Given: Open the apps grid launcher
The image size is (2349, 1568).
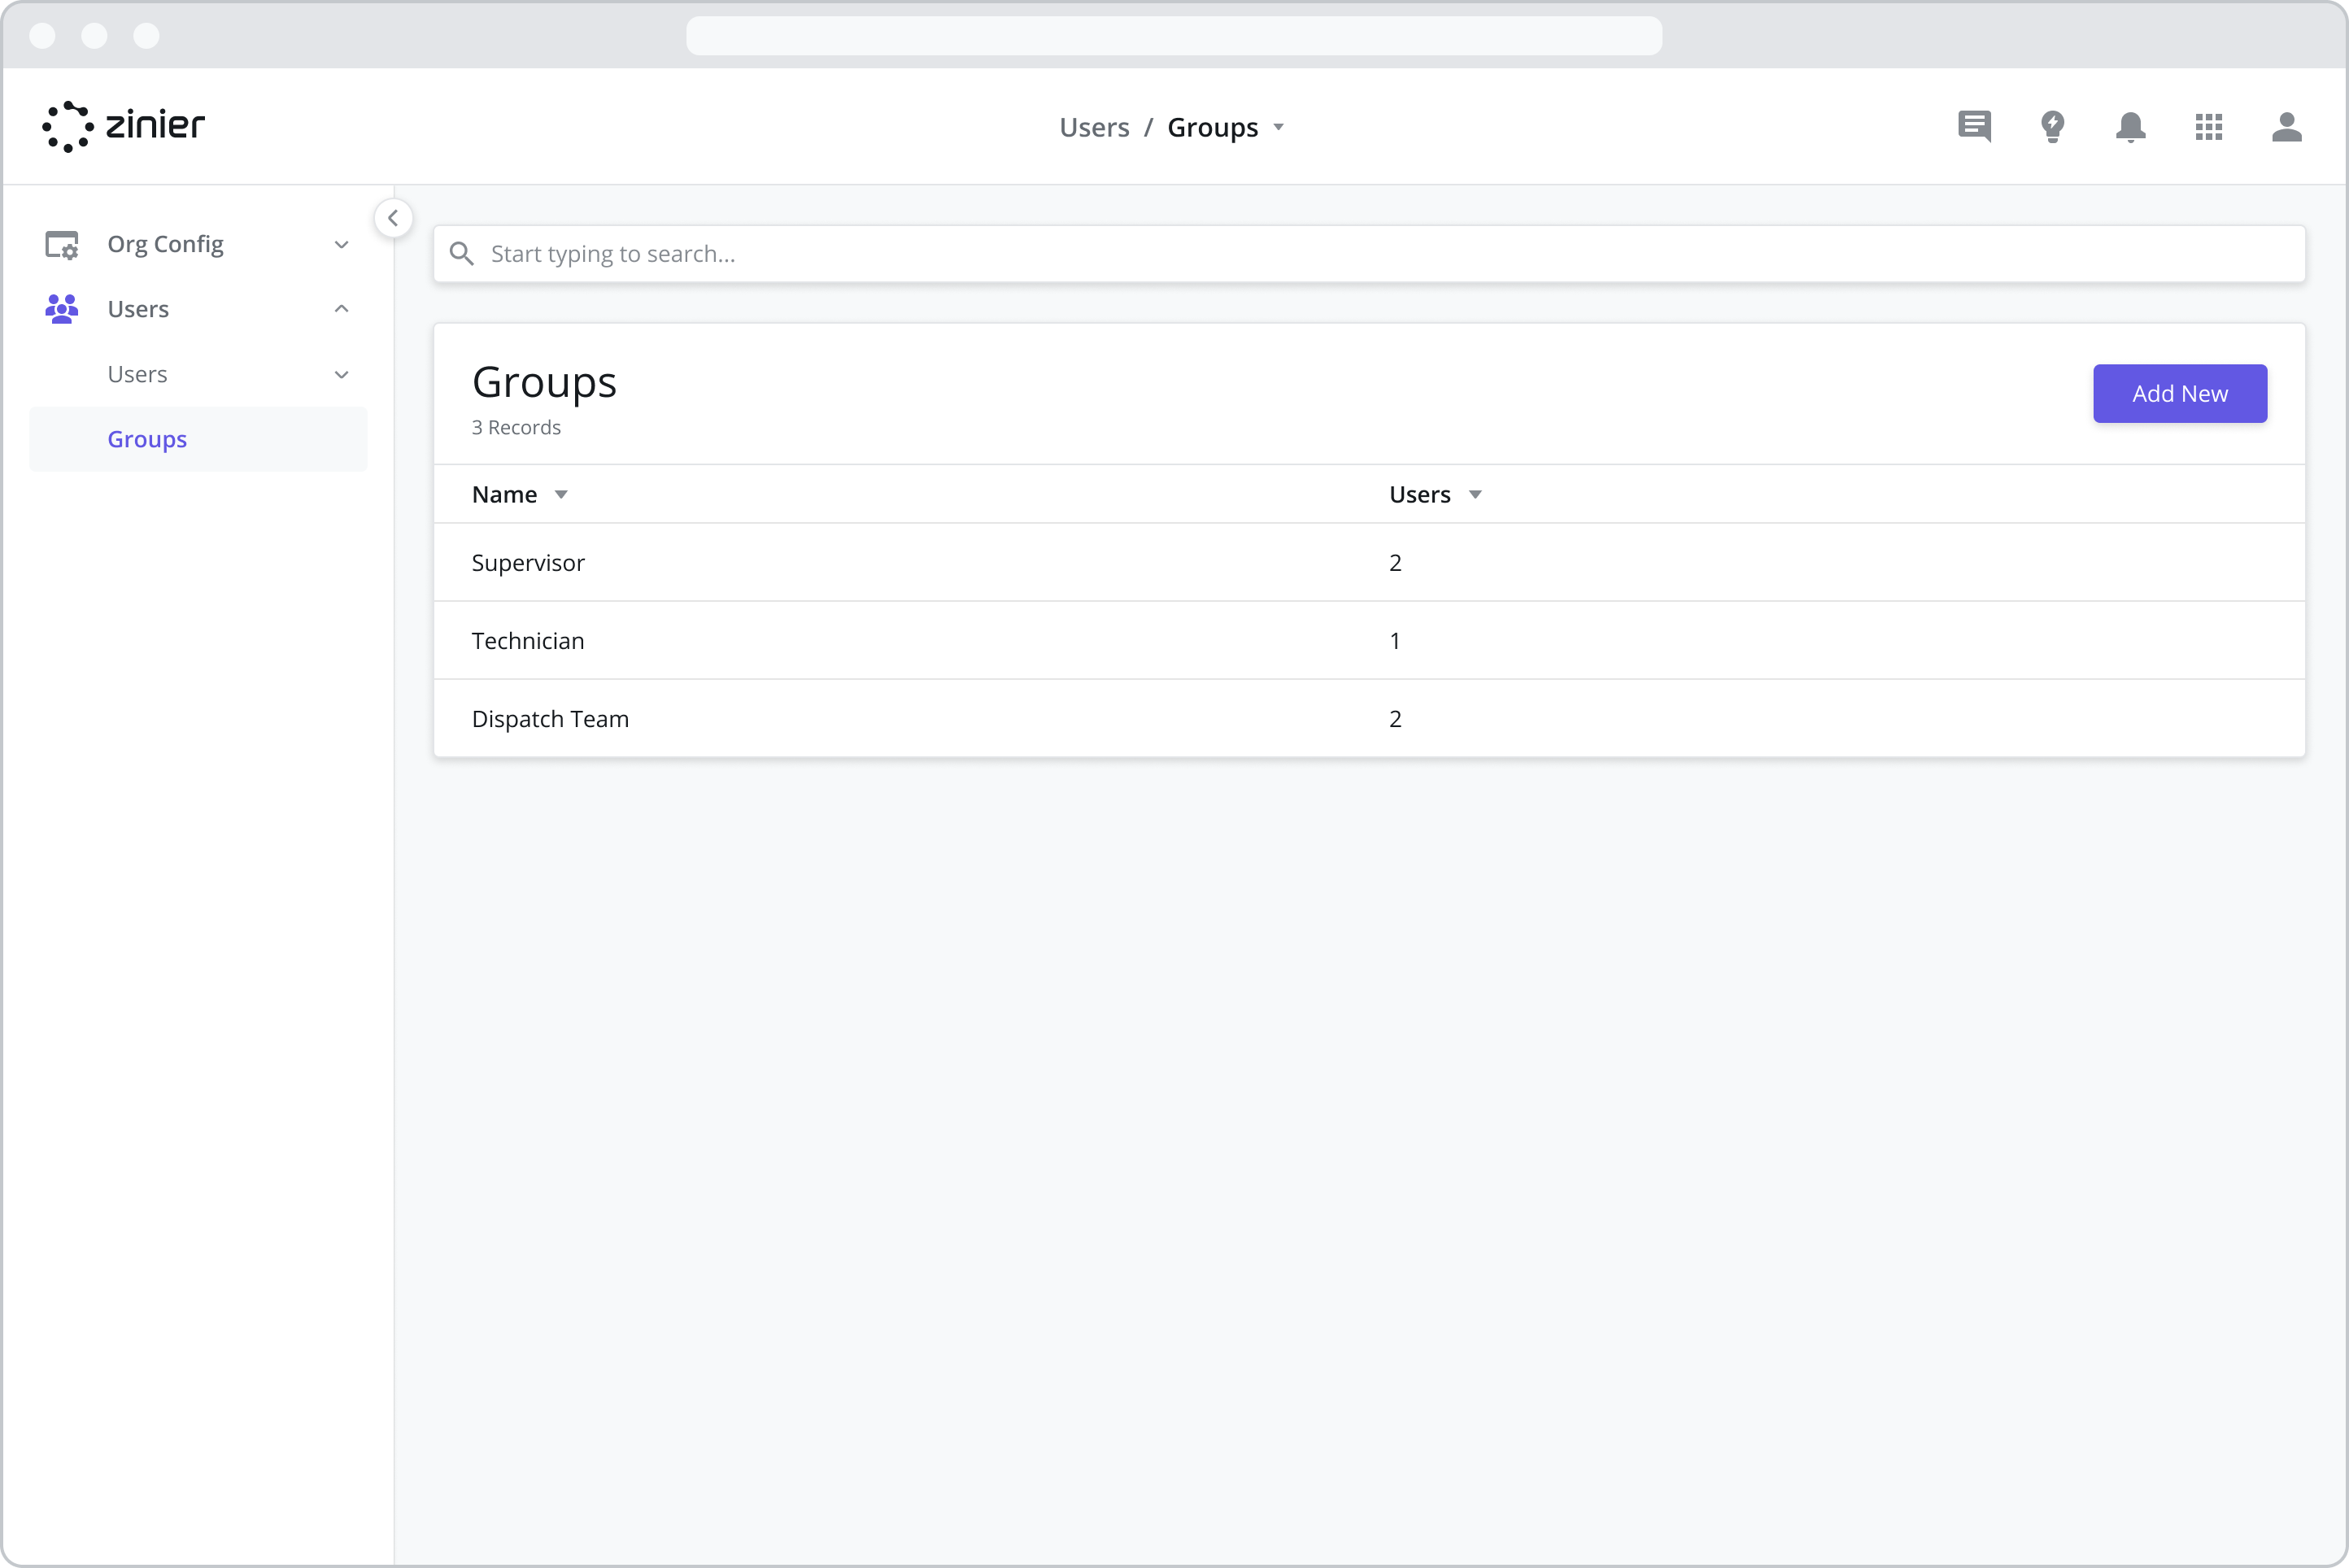Looking at the screenshot, I should [2209, 127].
